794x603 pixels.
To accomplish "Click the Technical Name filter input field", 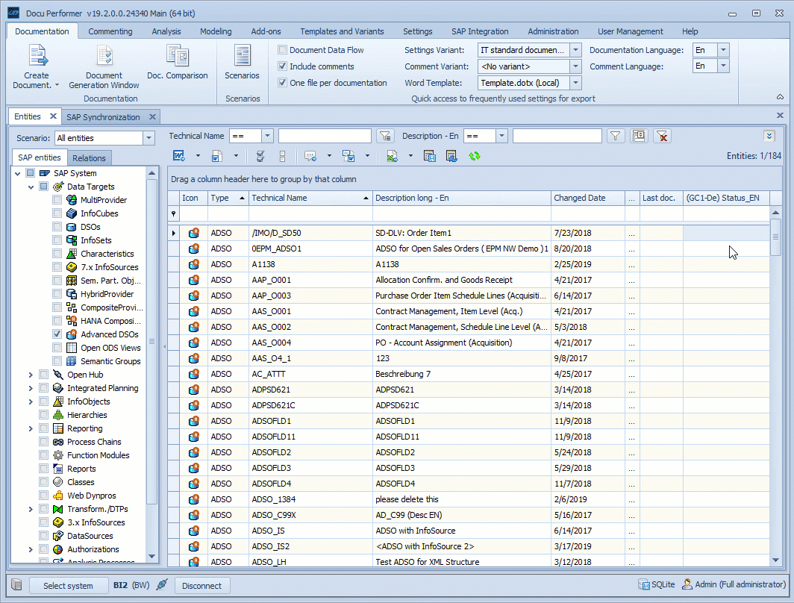I will click(325, 136).
